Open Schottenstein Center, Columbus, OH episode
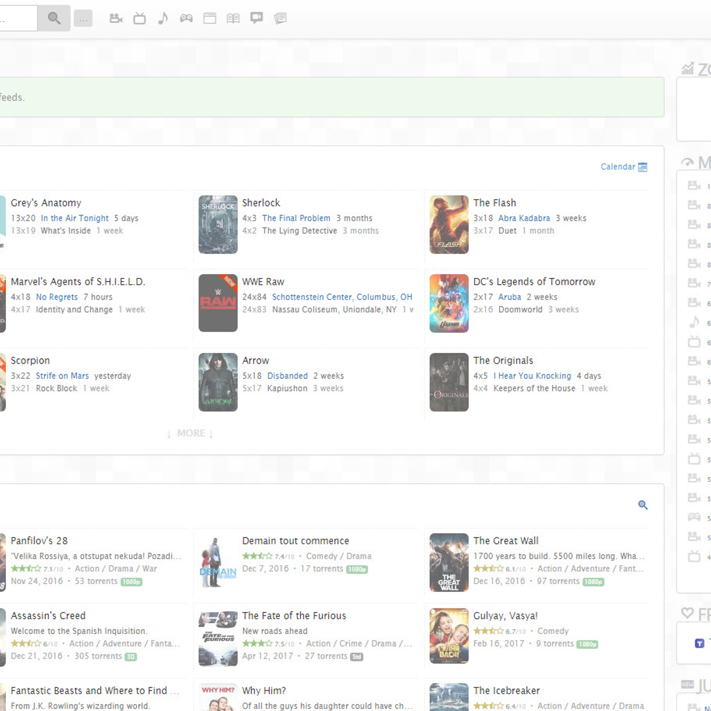711x711 pixels. coord(342,297)
